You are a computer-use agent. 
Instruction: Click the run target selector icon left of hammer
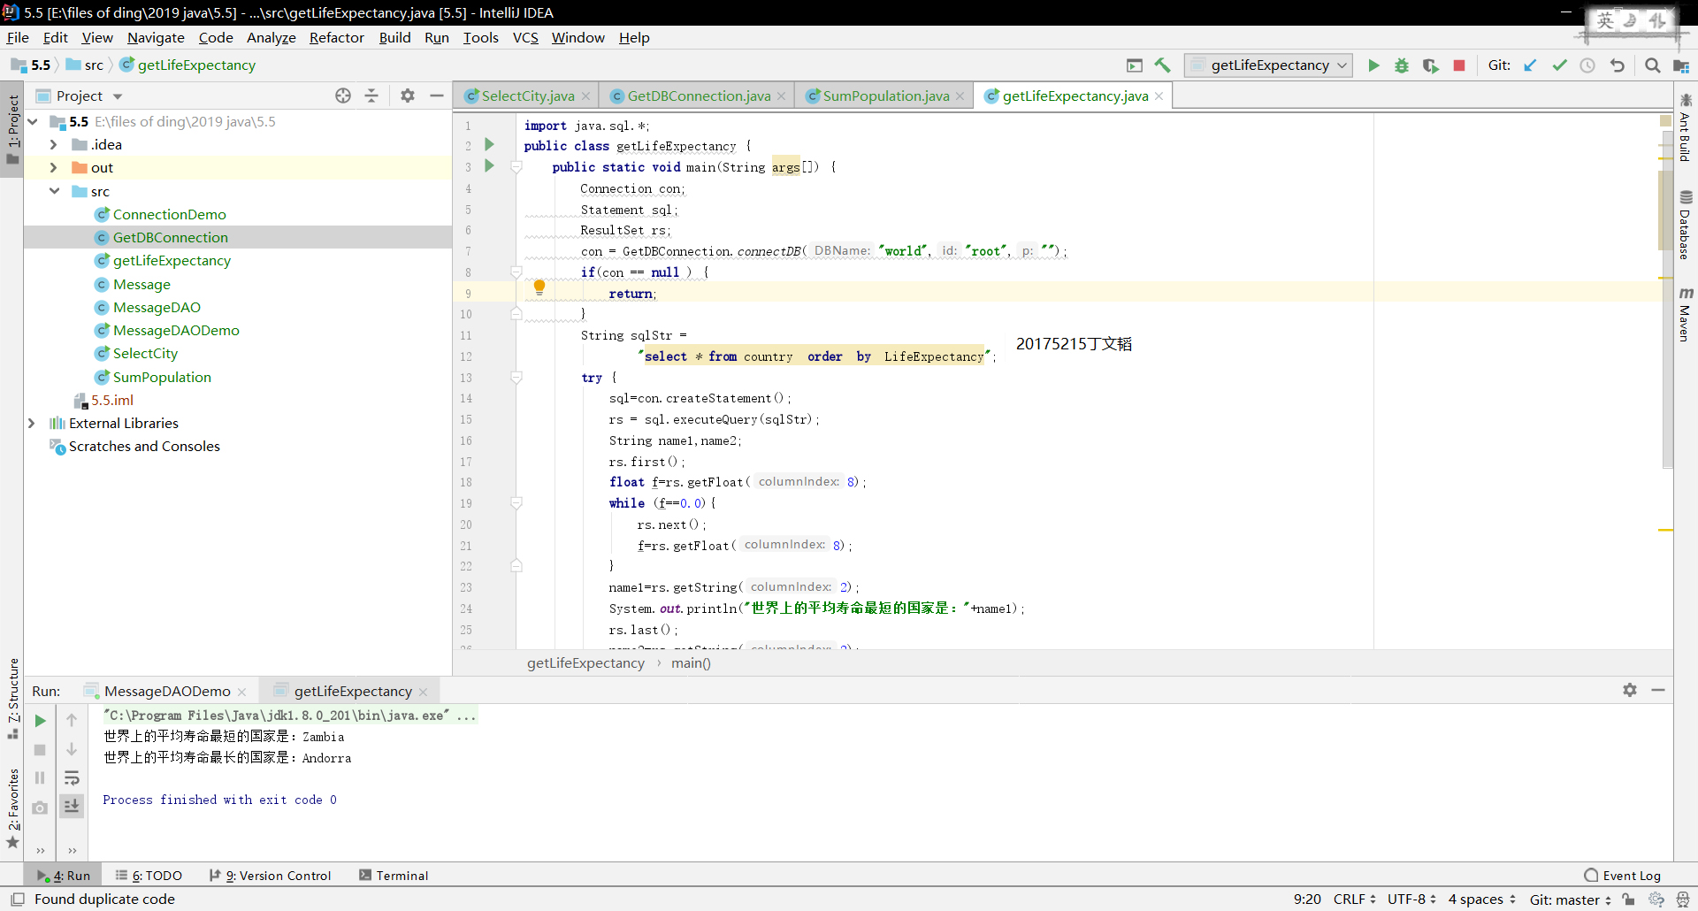pyautogui.click(x=1134, y=65)
